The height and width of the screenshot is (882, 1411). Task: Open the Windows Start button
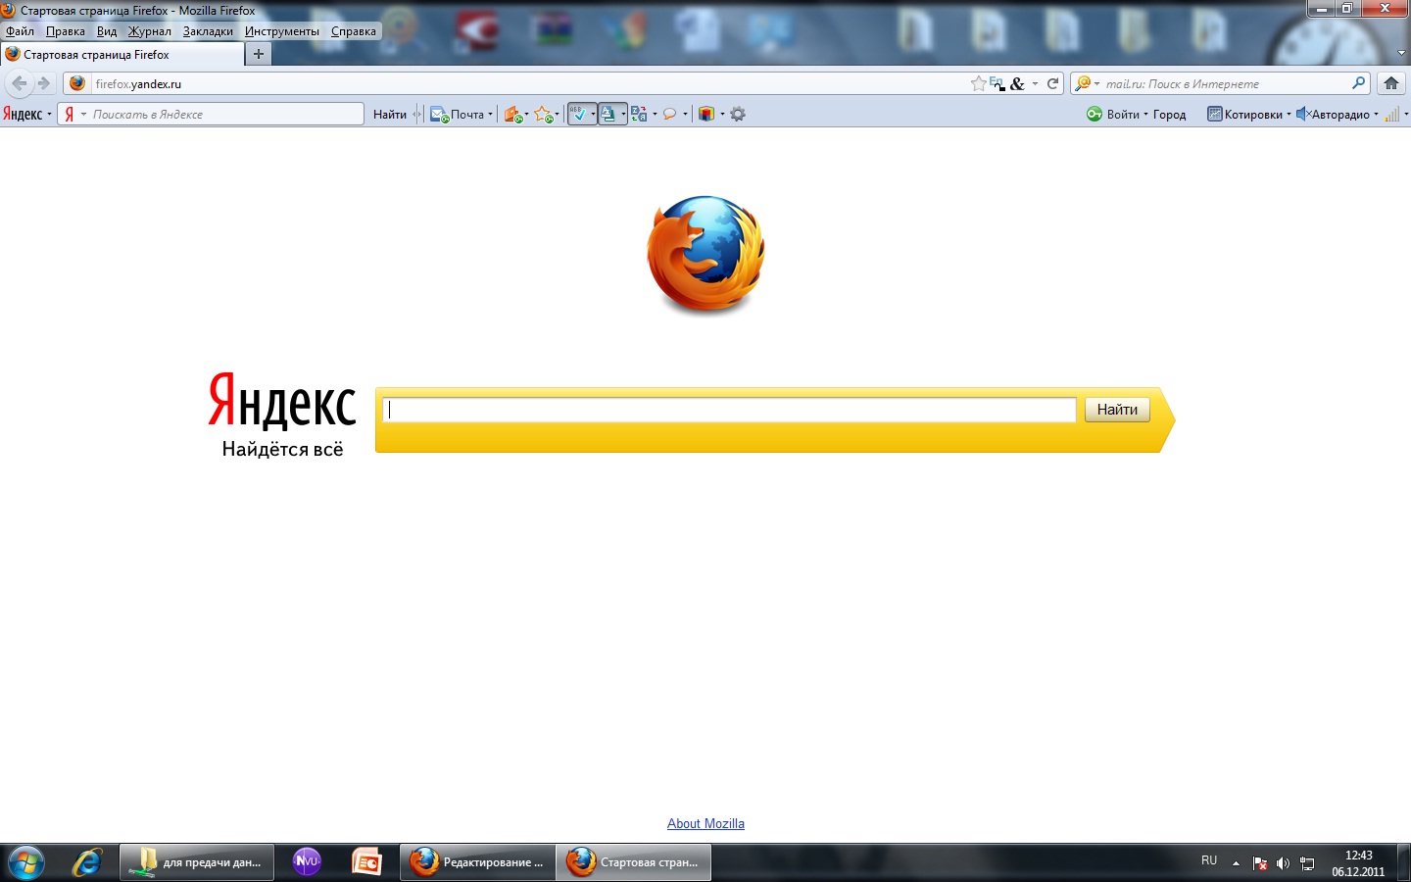(x=25, y=862)
